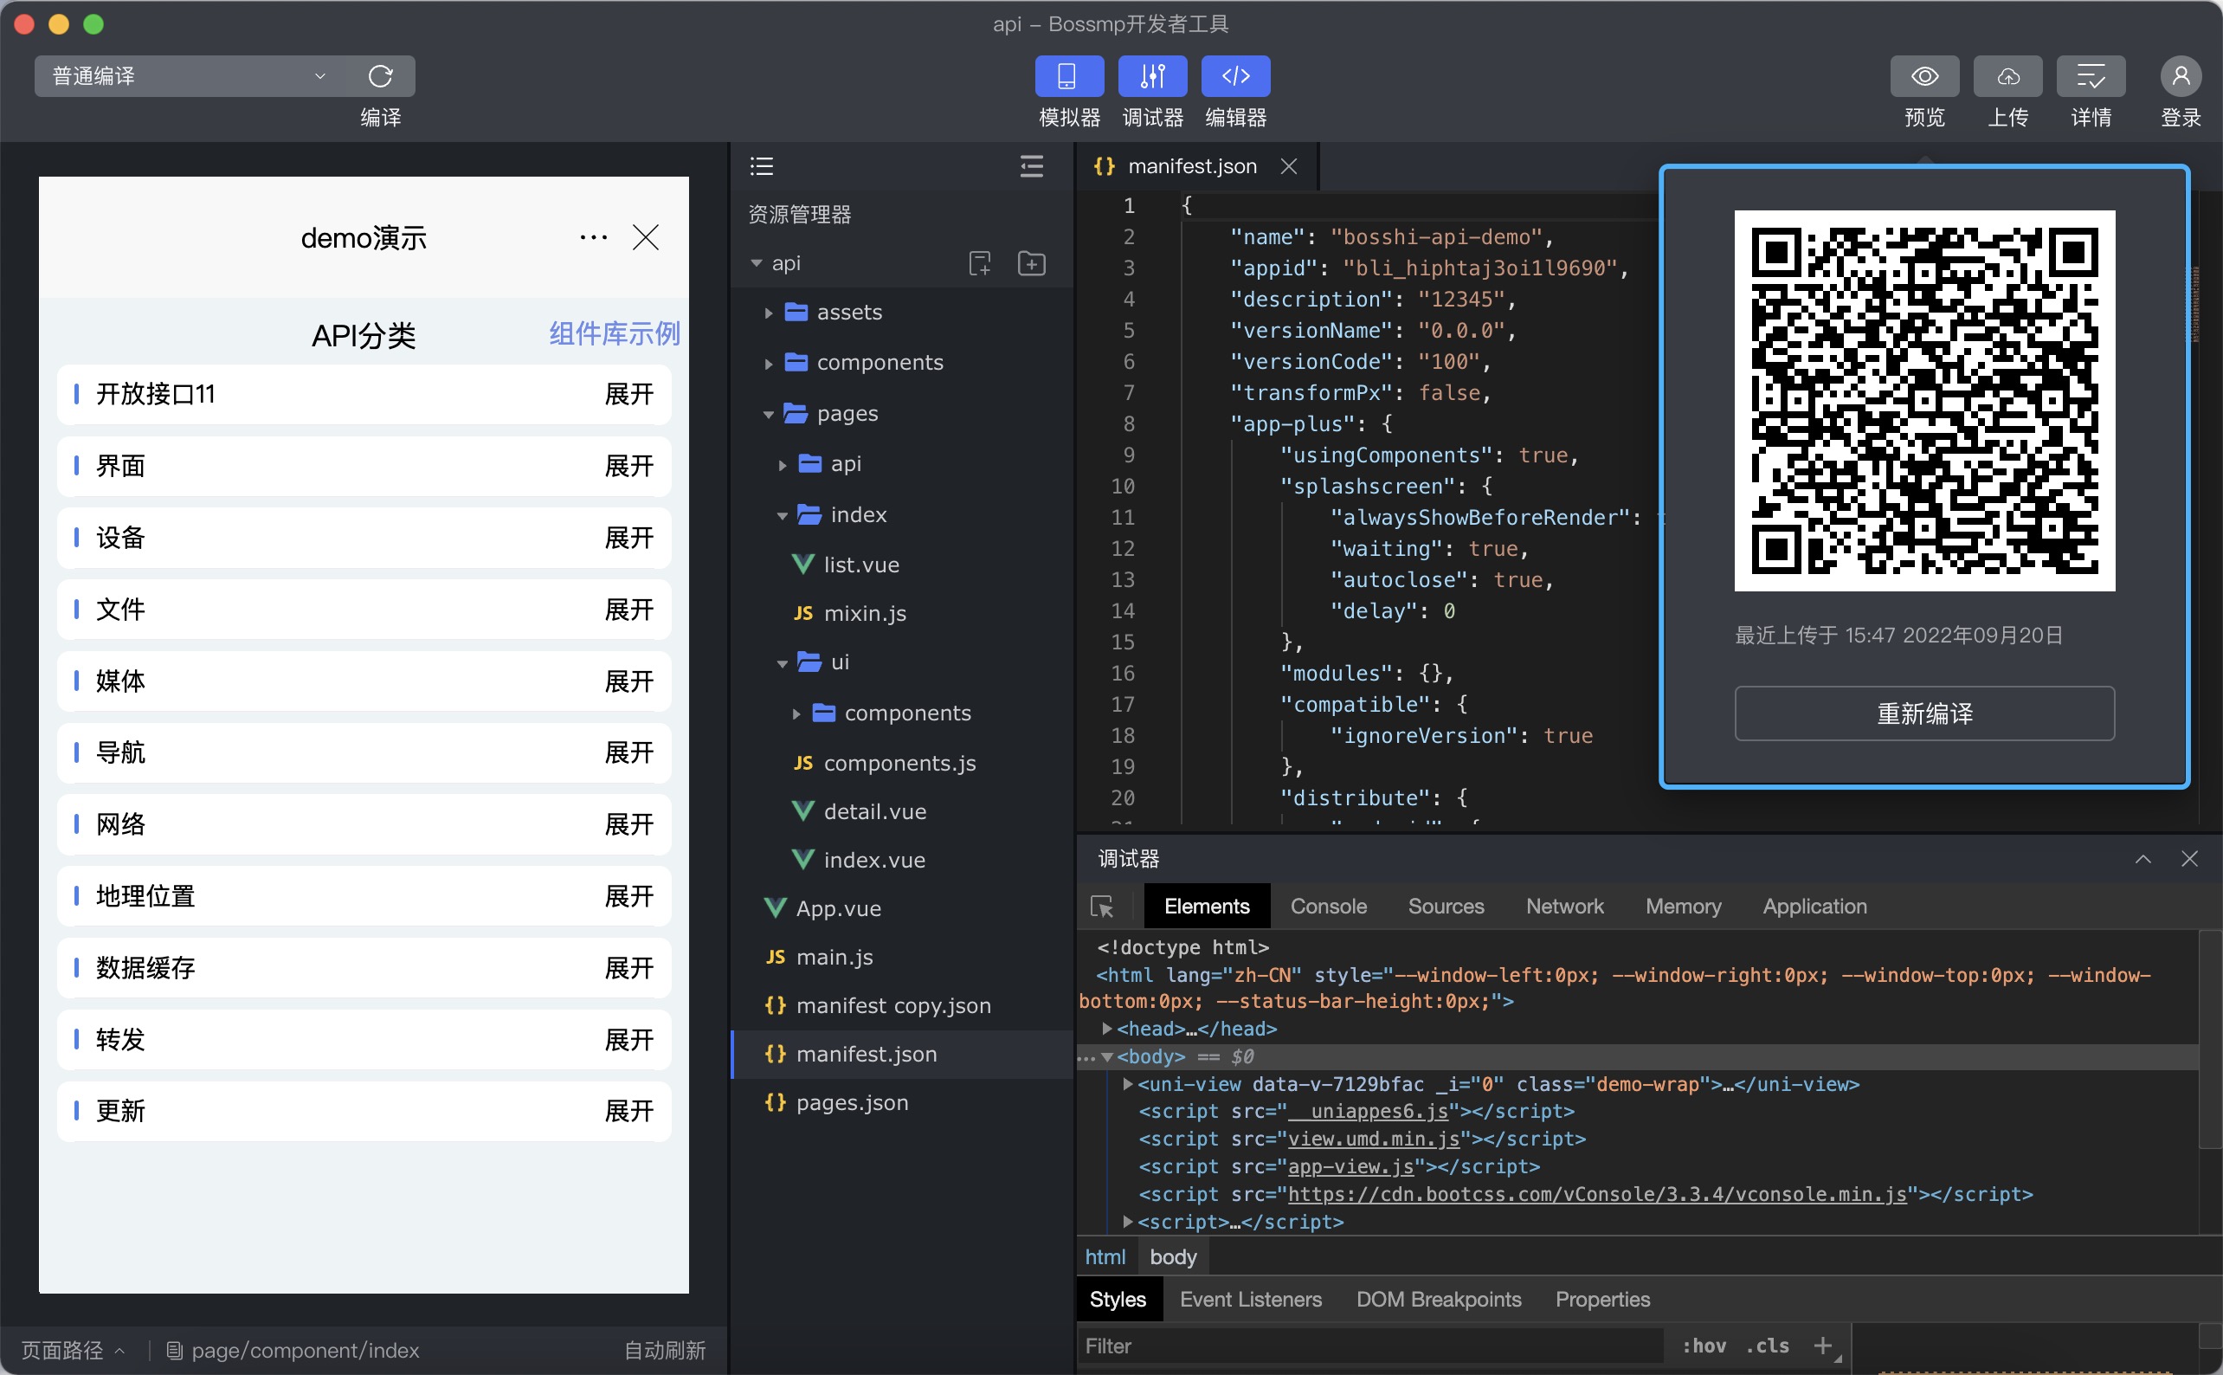2223x1375 pixels.
Task: Toggle the :hov element state
Action: (1704, 1346)
